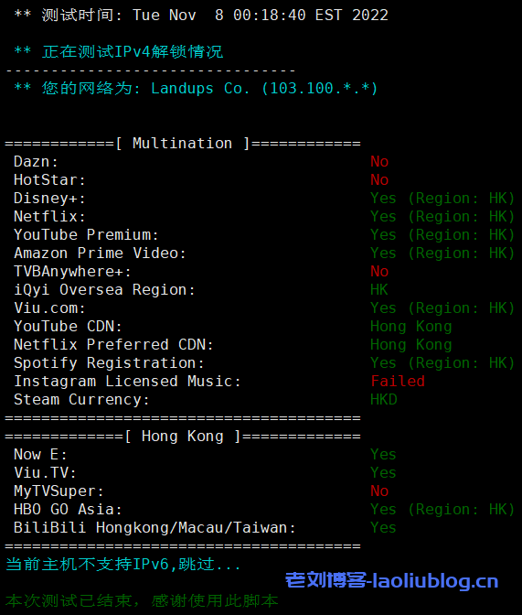Image resolution: width=522 pixels, height=615 pixels.
Task: Click the laoliublog.cn watermark link
Action: [x=392, y=580]
